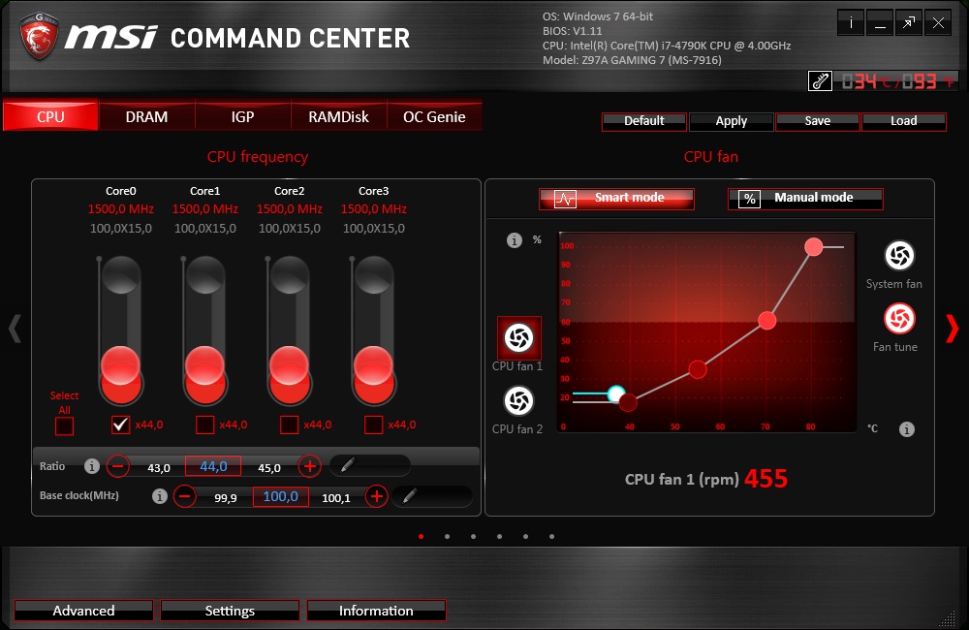Screen dimensions: 969x630
Task: Click the selected Base clock value 100,0
Action: pyautogui.click(x=281, y=496)
